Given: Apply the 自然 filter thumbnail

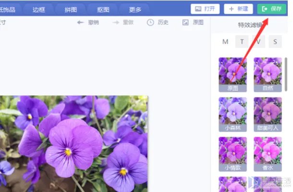Looking at the screenshot, I should tap(268, 75).
